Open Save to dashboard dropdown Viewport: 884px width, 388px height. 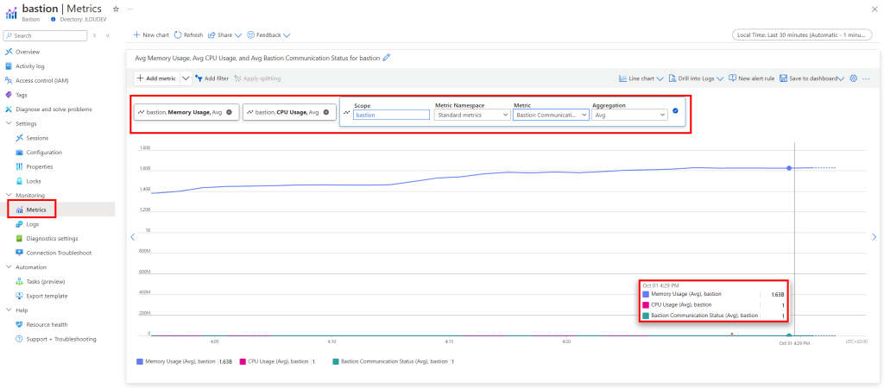(811, 78)
